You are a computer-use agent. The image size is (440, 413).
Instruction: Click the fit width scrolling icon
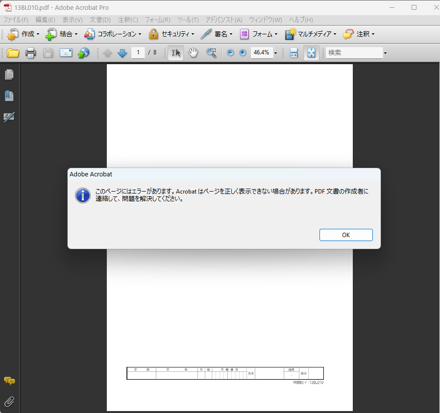293,53
